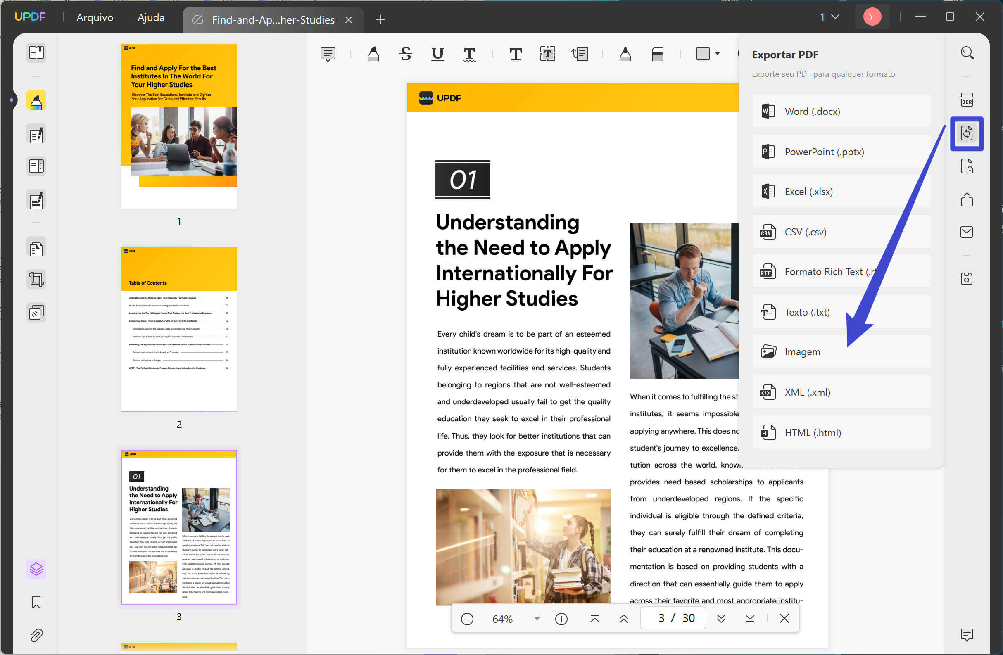Open the page Crop tool

tap(36, 279)
